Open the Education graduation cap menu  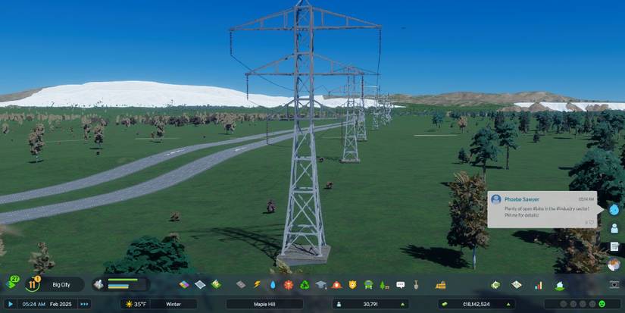(320, 285)
